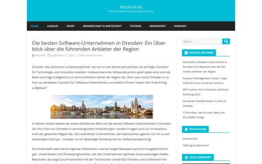Open WISSENSCHAFT & WIRTSCHAFT in navigation
Viewport: 262px width, 164px height.
pos(102,26)
